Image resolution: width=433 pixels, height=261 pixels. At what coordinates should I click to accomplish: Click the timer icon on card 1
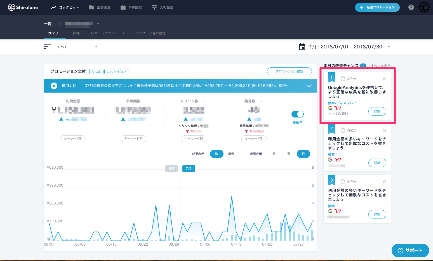(343, 79)
